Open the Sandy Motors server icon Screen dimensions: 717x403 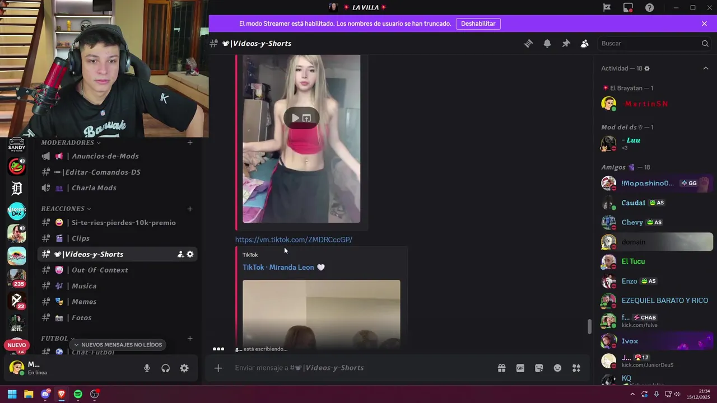click(x=17, y=144)
